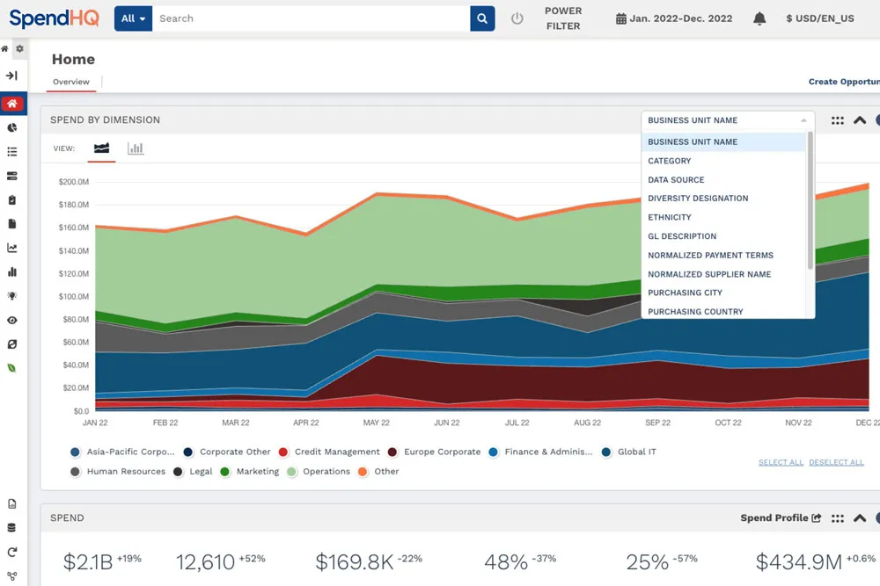This screenshot has width=880, height=586.
Task: Open the eye icon in the sidebar
Action: pyautogui.click(x=11, y=321)
